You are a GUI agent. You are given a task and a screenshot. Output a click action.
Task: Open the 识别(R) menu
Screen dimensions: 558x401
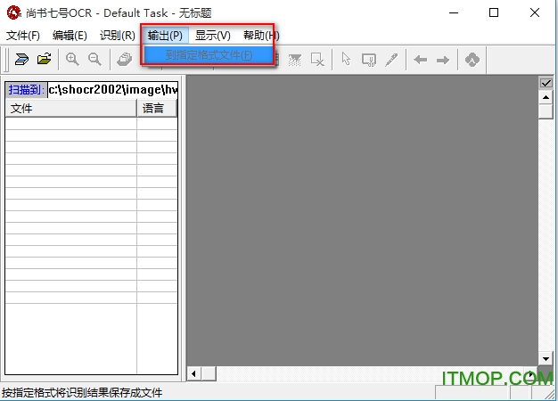tap(117, 36)
